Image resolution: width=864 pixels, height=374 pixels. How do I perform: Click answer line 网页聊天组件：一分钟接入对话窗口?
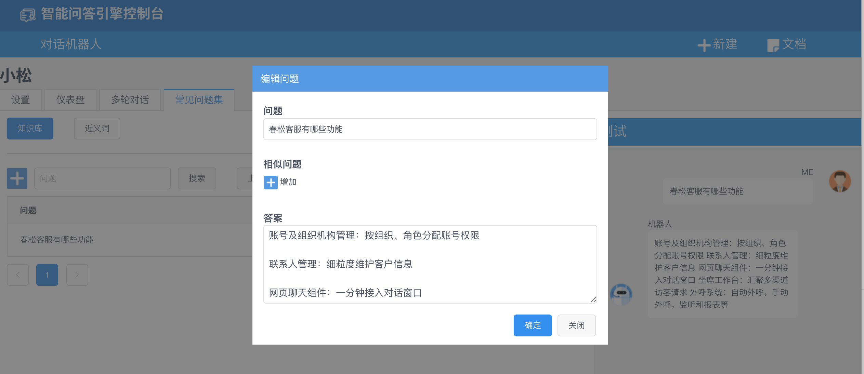pyautogui.click(x=345, y=293)
